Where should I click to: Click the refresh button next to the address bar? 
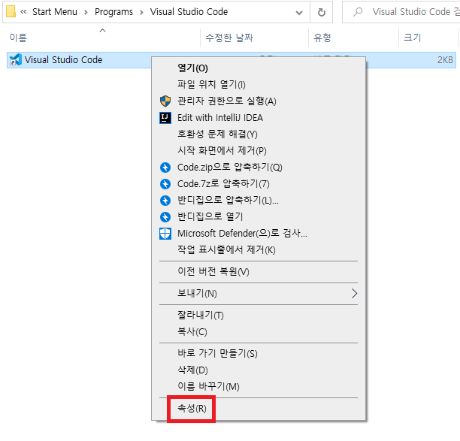pos(322,12)
